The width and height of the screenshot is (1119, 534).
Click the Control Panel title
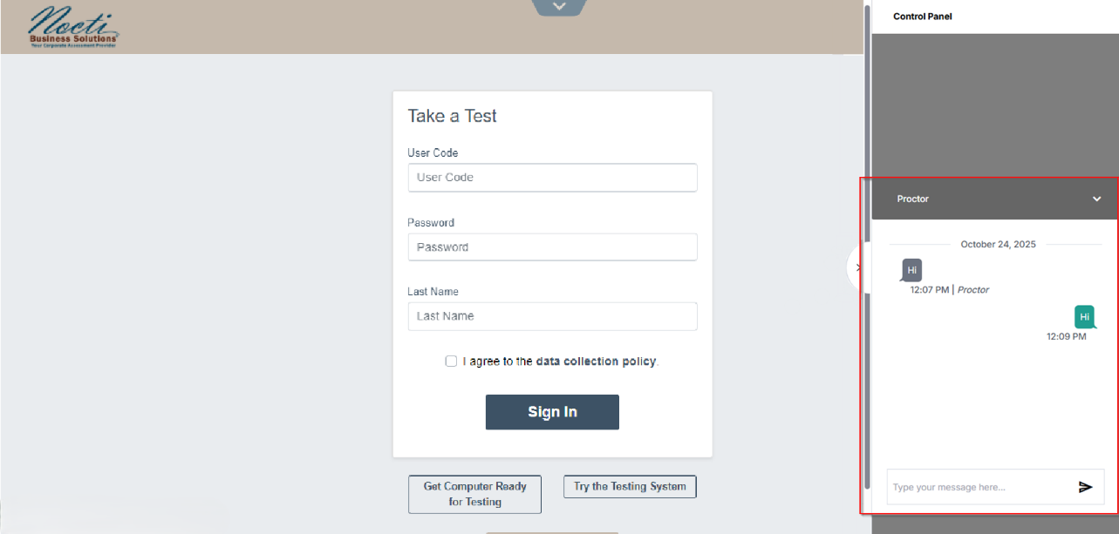click(x=923, y=17)
